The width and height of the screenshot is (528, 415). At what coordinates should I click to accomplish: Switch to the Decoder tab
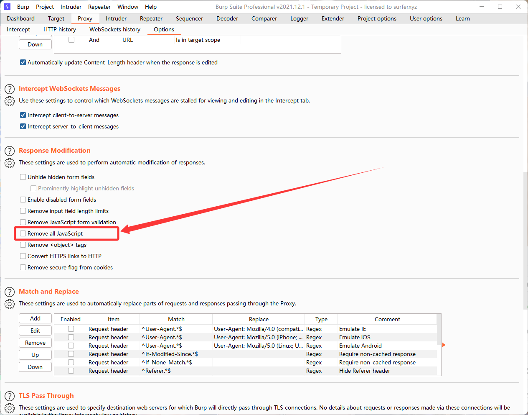tap(227, 18)
